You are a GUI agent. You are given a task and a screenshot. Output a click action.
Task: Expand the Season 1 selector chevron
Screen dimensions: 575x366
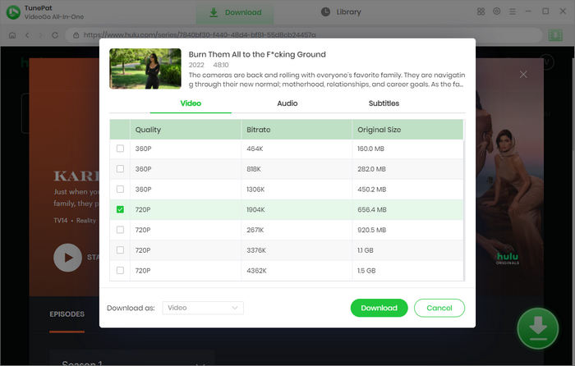pos(200,361)
